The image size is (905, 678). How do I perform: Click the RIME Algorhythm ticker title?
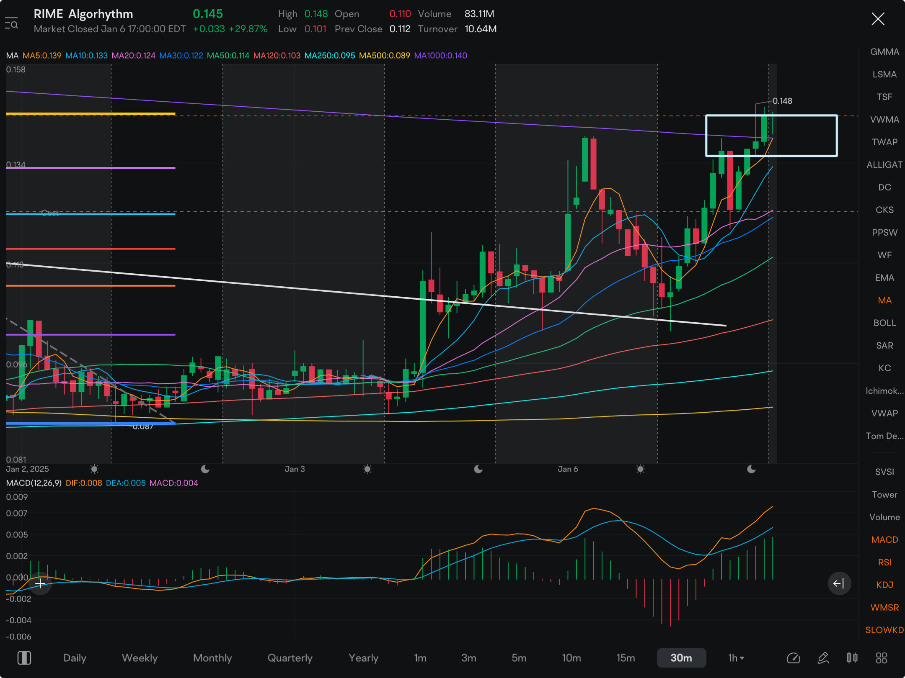83,14
